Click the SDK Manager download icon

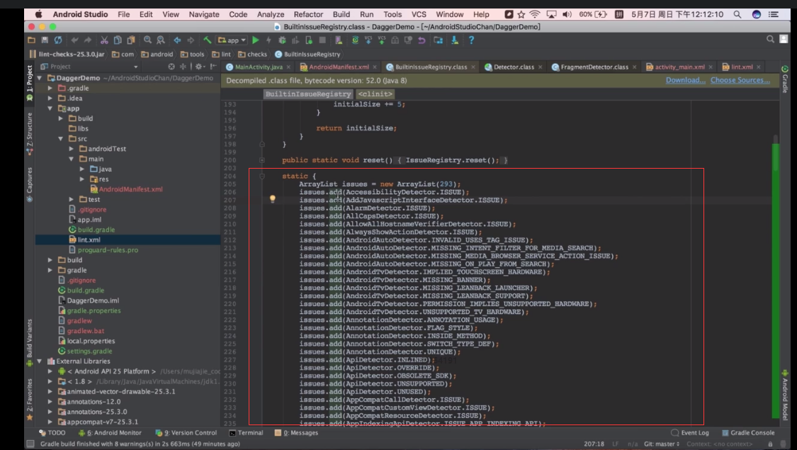(455, 40)
